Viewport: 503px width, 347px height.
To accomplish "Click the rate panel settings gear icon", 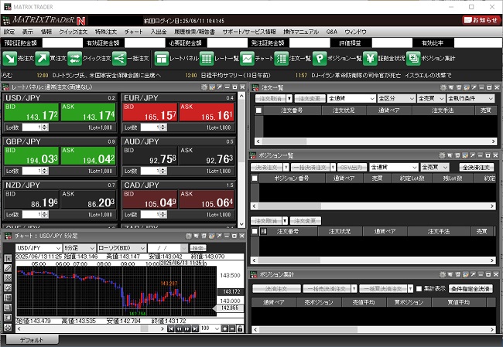I will pos(204,87).
